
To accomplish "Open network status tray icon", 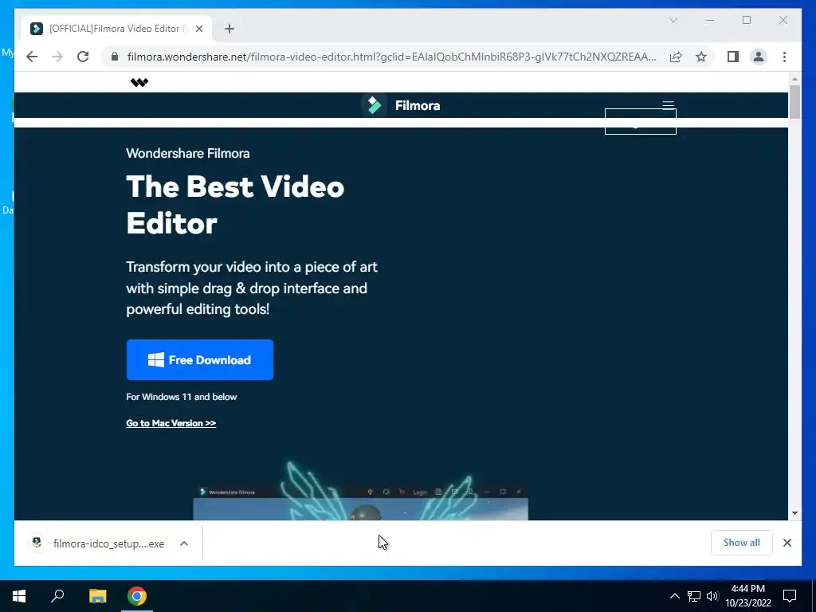I will (694, 596).
